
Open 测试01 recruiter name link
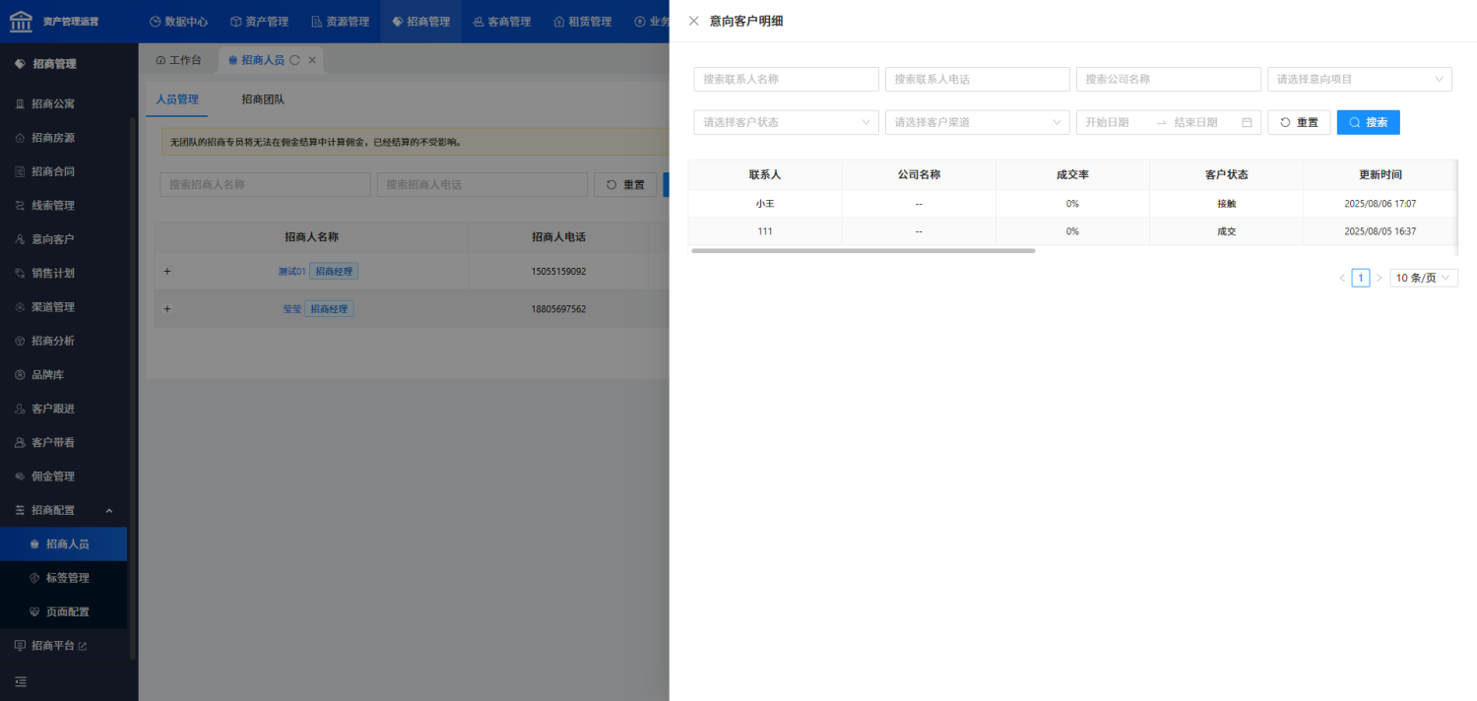pos(292,272)
